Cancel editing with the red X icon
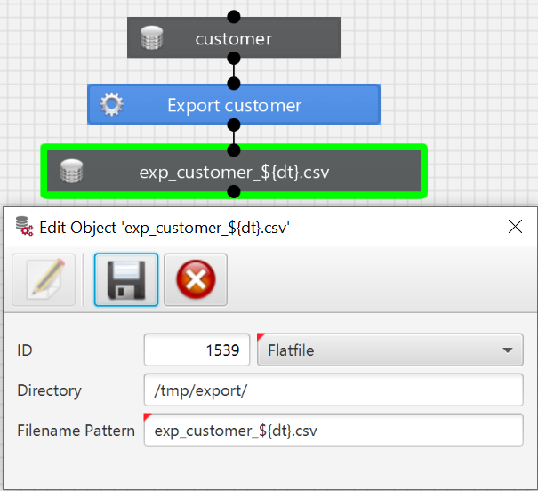The width and height of the screenshot is (538, 491). pos(196,279)
